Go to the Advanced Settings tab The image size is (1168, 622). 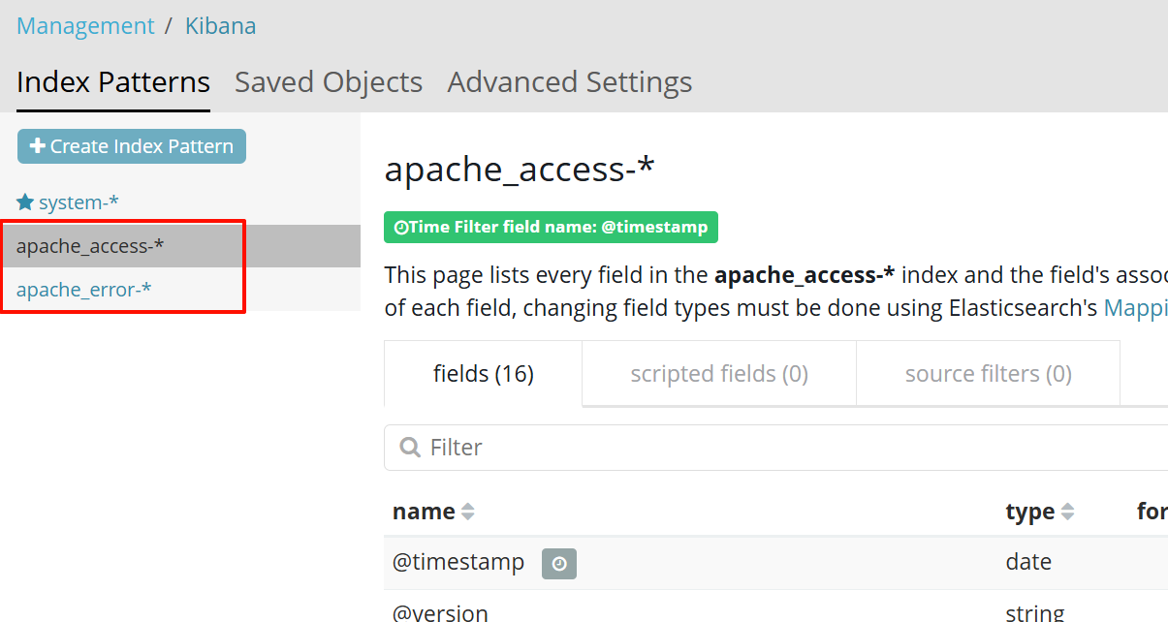pos(570,82)
